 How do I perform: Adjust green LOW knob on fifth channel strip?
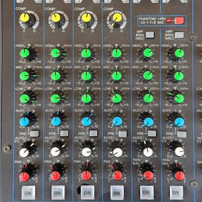pos(148,98)
